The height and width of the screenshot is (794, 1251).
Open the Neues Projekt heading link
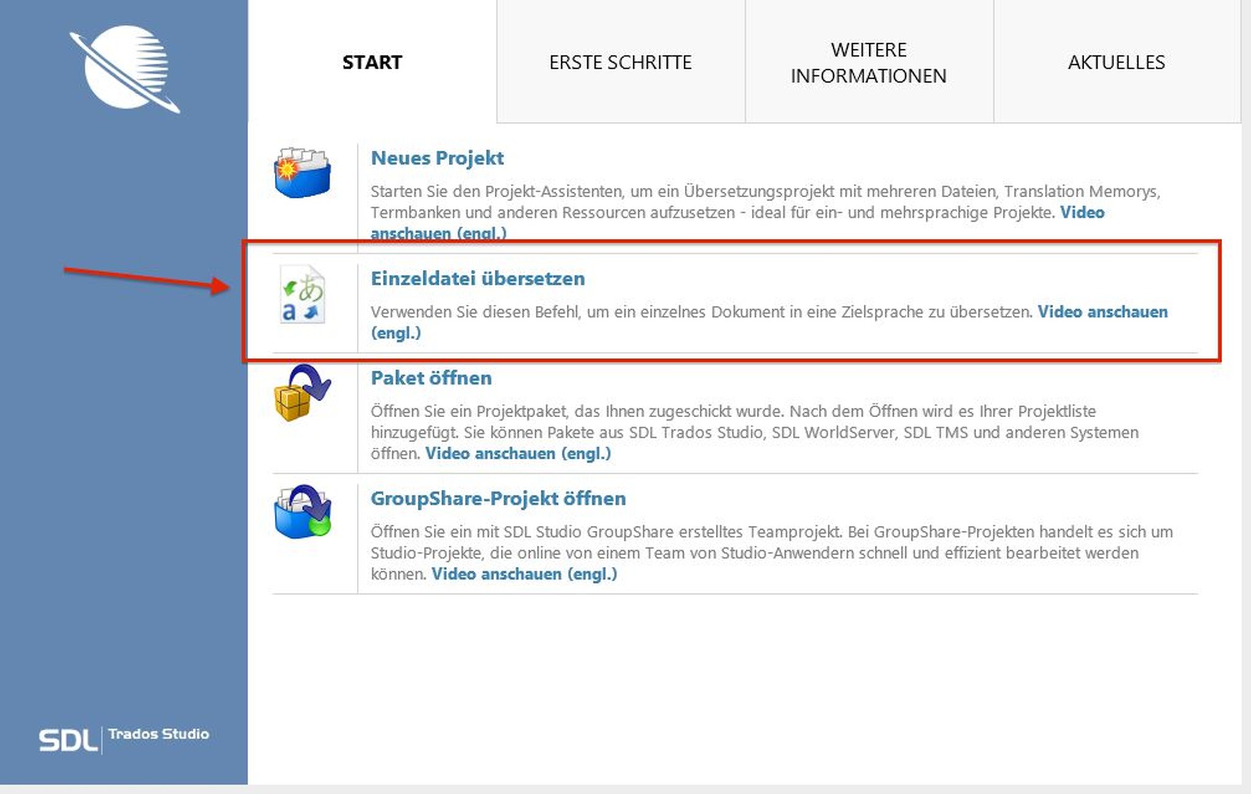coord(437,158)
